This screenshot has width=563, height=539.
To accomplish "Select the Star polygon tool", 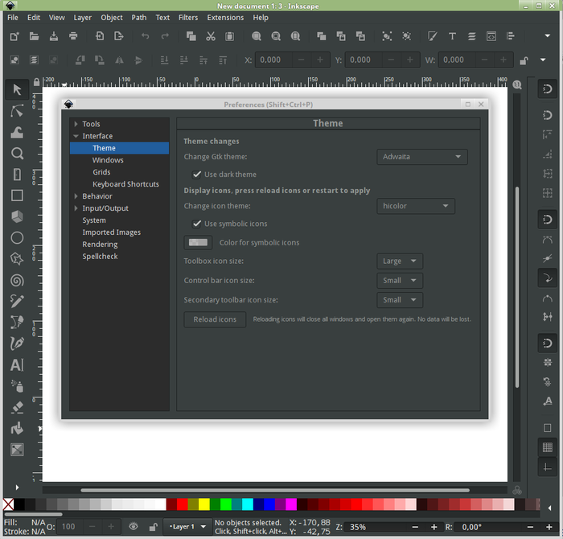I will (17, 259).
